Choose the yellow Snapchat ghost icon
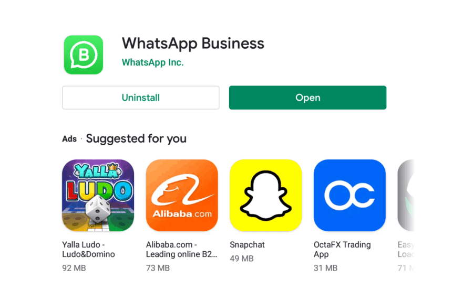This screenshot has width=452, height=301. [266, 196]
